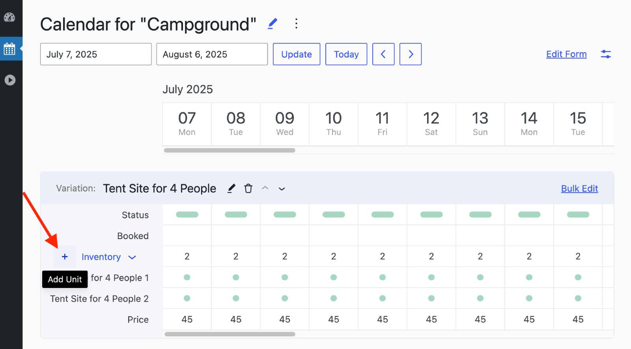
Task: Open the three-dot menu beside calendar title
Action: 296,24
